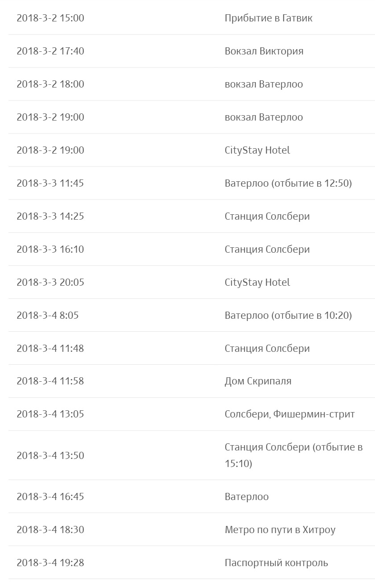Click the 2018-3-2 18:00 timestamp
The width and height of the screenshot is (375, 588).
[x=50, y=84]
